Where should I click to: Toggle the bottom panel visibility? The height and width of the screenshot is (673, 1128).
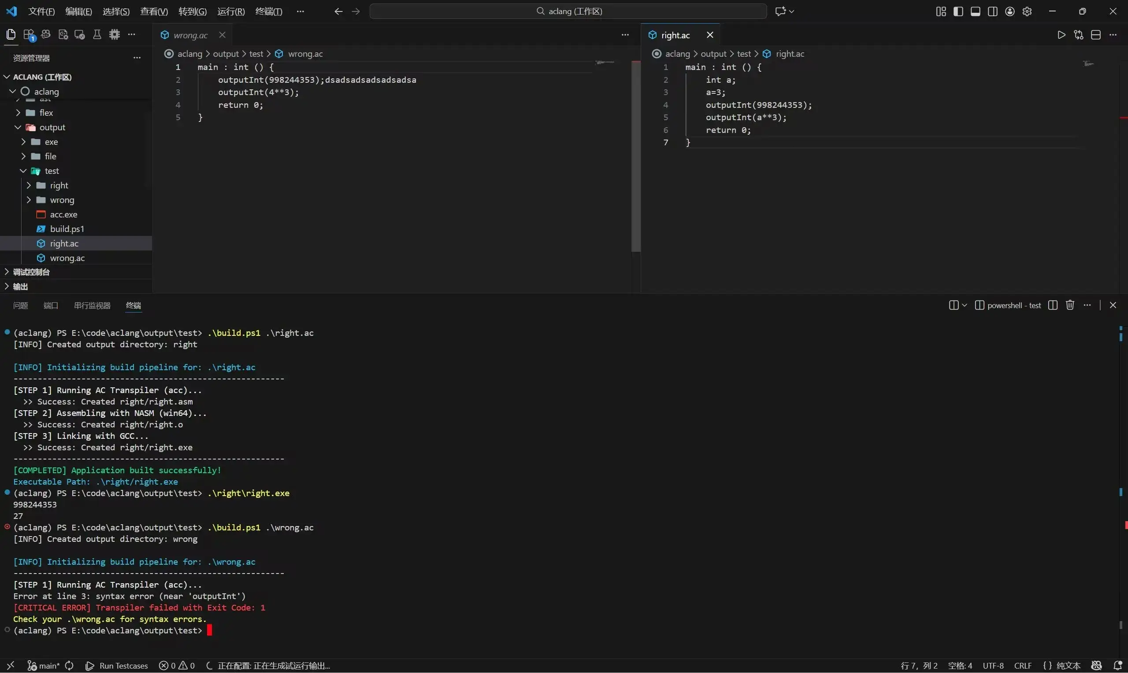click(x=976, y=11)
